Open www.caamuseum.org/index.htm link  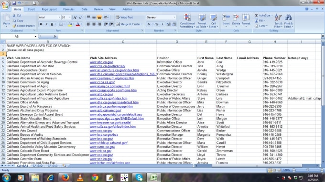point(112,78)
